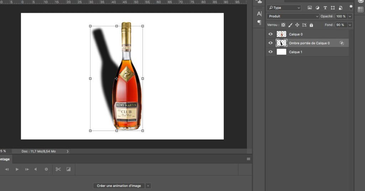Hide the Calque 0 layer
The height and width of the screenshot is (191, 365).
(271, 34)
